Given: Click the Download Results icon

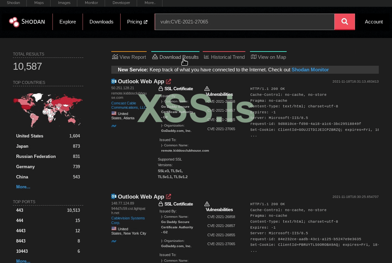Looking at the screenshot, I should point(155,57).
